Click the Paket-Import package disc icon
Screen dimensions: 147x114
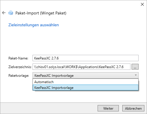(11, 13)
